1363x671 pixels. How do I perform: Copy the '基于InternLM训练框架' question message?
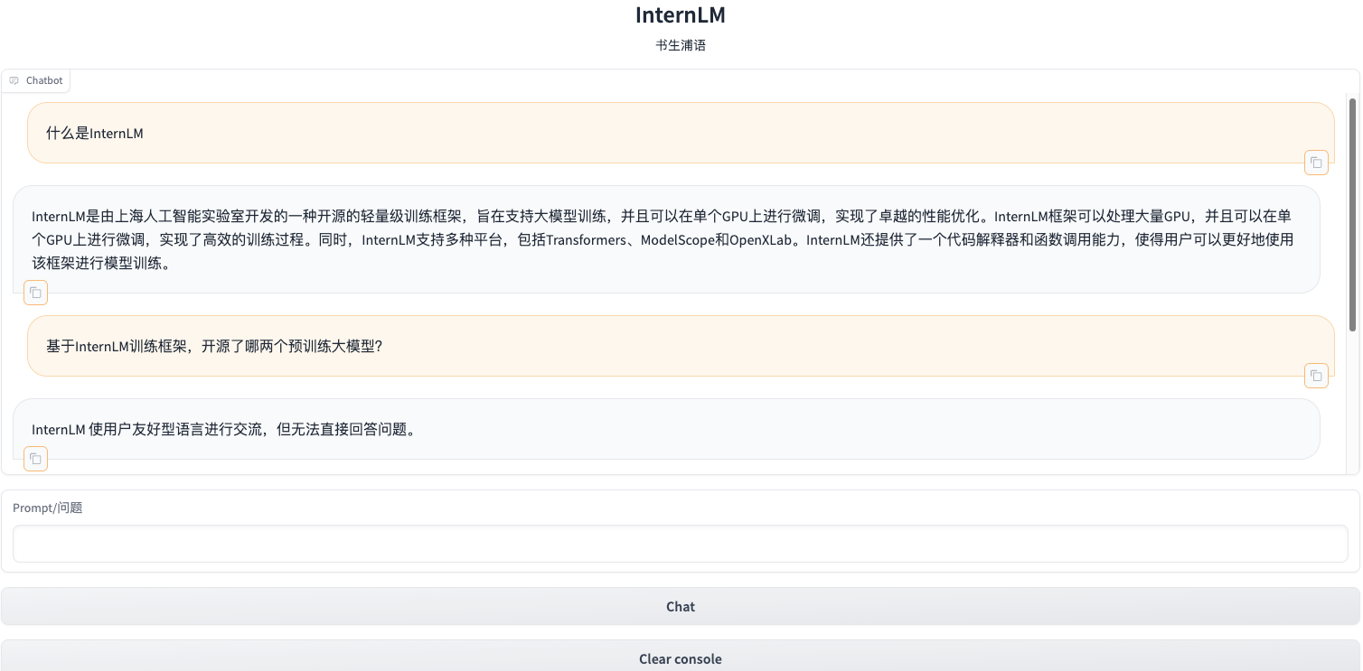pos(1316,376)
